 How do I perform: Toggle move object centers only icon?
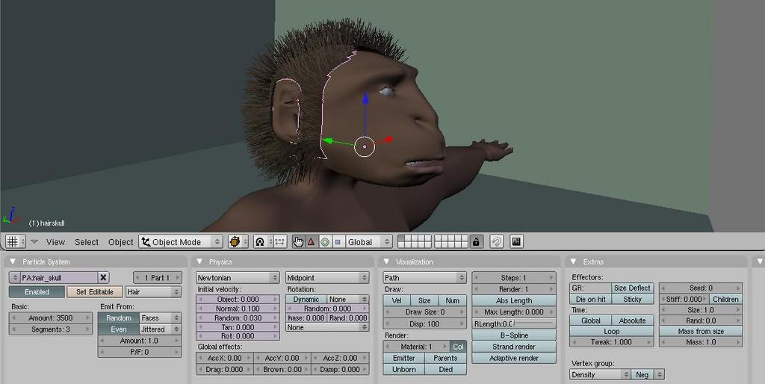tap(279, 241)
